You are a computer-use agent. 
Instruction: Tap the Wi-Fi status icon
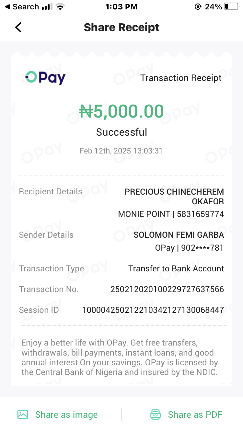(x=60, y=7)
